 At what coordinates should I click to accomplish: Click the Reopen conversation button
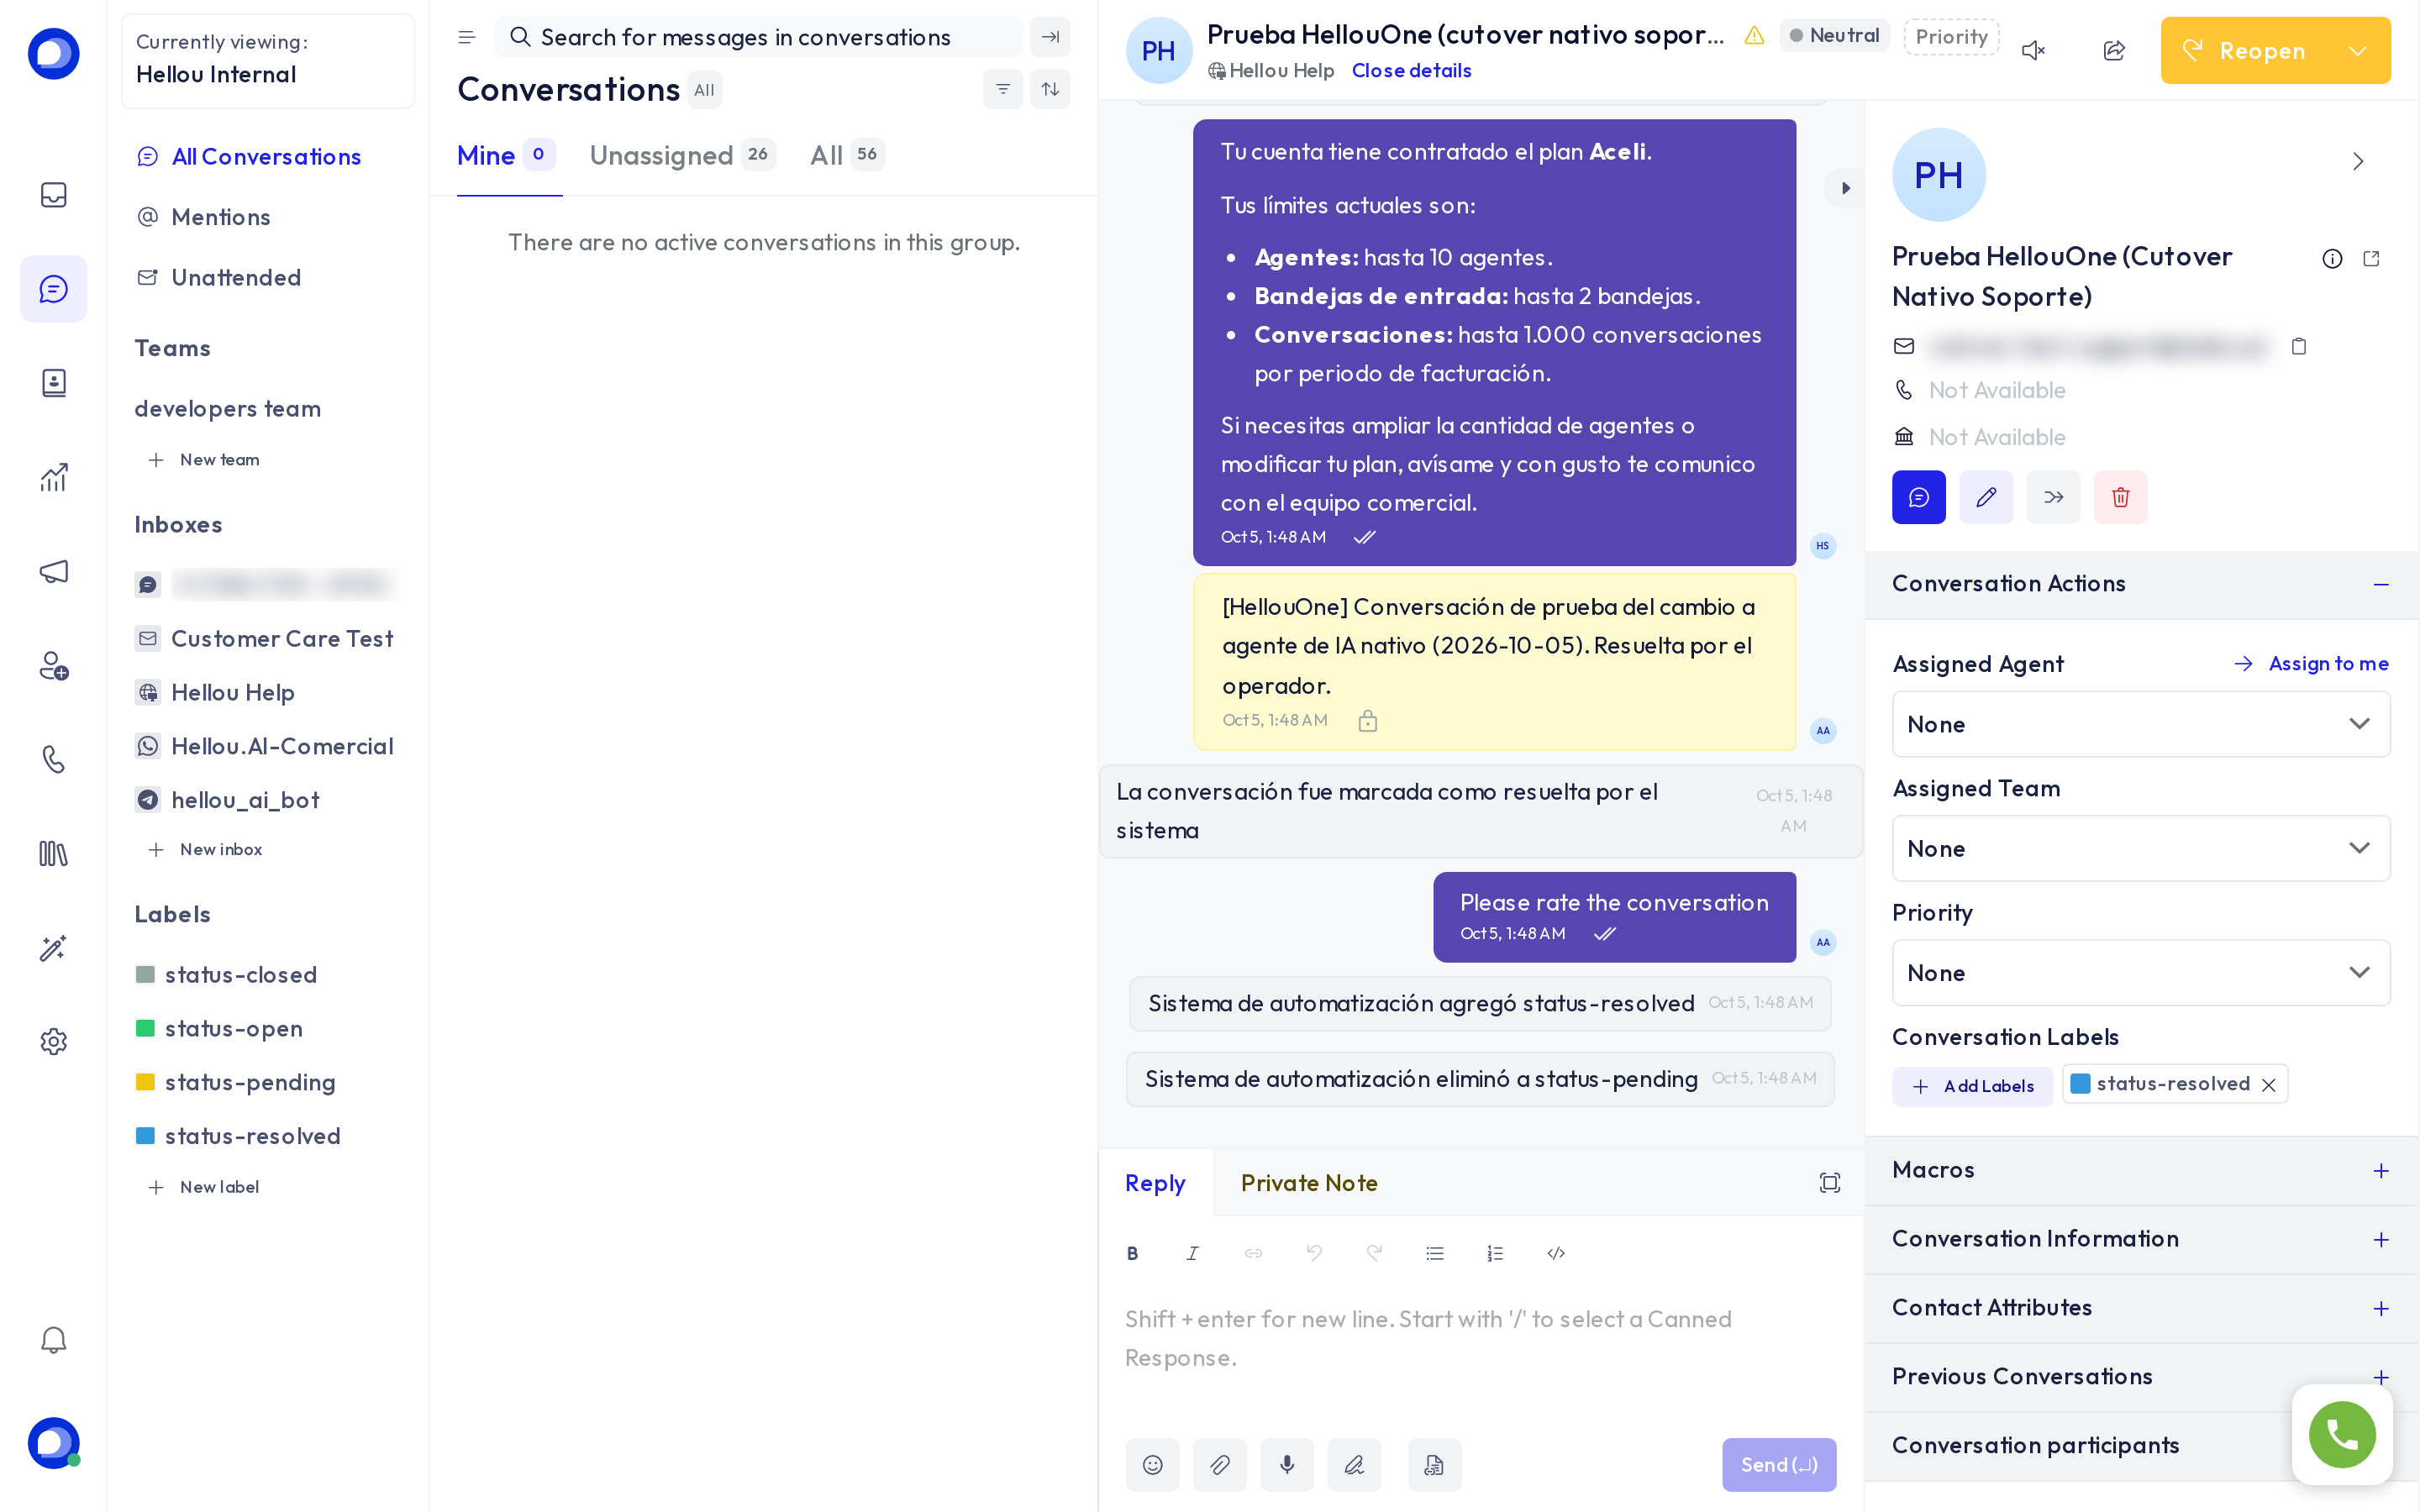(x=2243, y=50)
